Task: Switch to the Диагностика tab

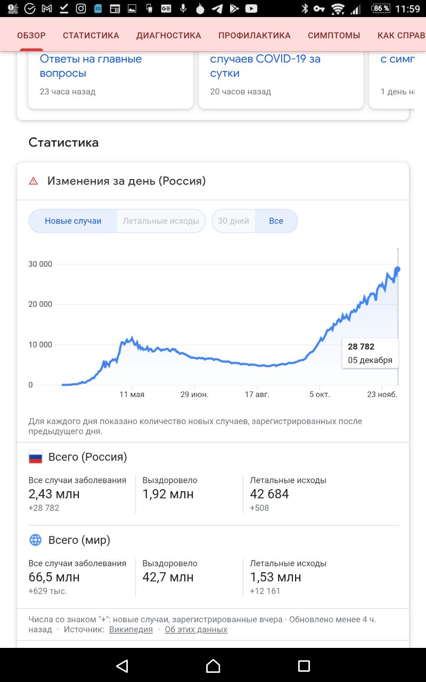Action: click(x=169, y=36)
